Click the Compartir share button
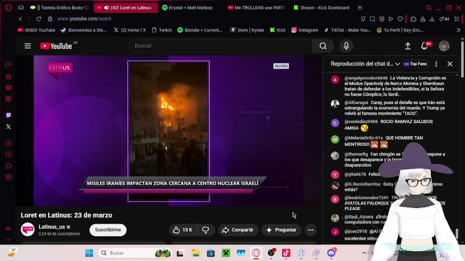 coord(238,230)
